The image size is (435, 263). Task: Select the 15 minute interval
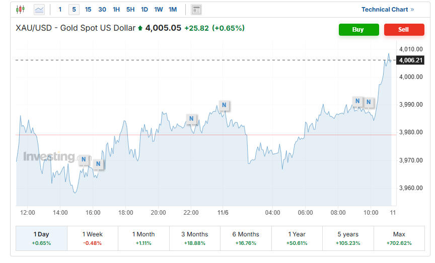[x=88, y=10]
